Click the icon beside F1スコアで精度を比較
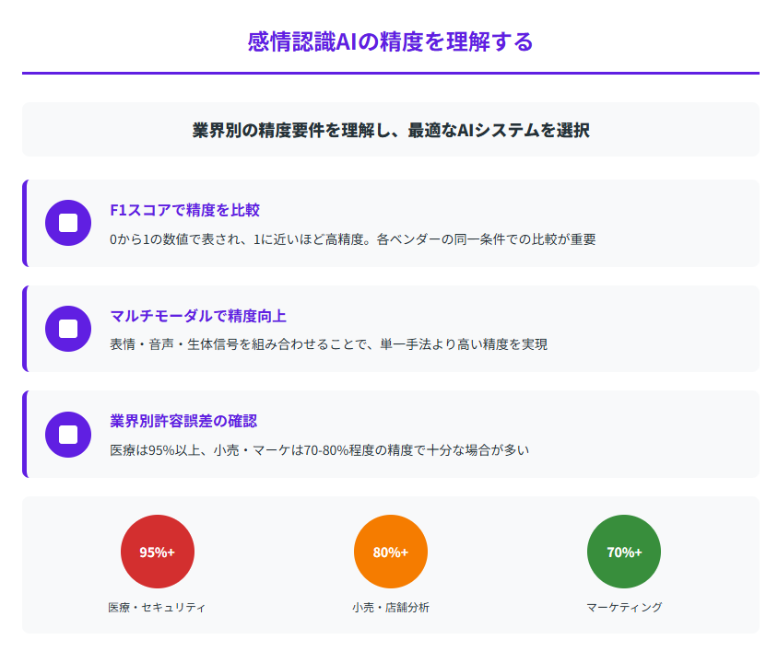The image size is (778, 663). coord(67,223)
